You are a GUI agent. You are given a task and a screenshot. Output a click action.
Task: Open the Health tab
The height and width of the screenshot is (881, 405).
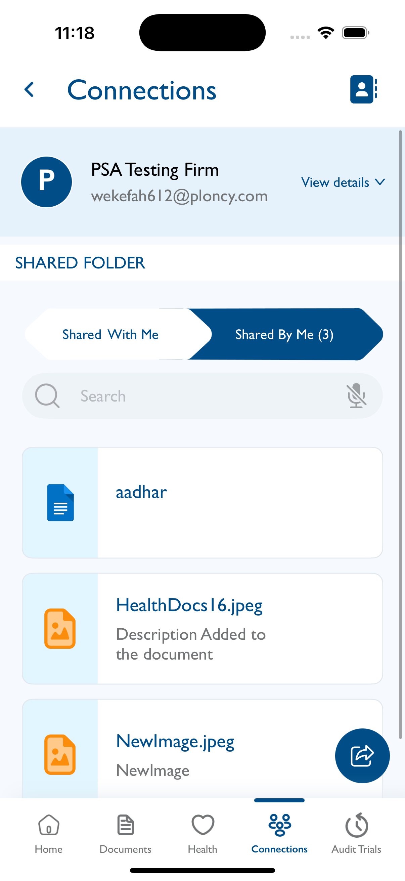(x=202, y=834)
